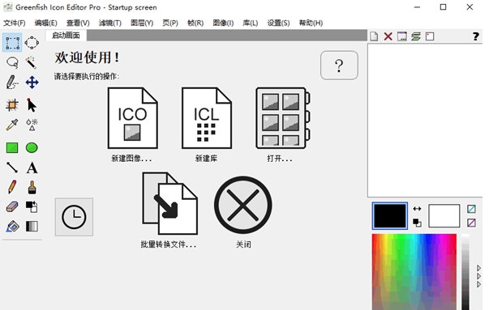Open the 帧(R) menu
Screen dimensions: 489x310
coord(195,23)
